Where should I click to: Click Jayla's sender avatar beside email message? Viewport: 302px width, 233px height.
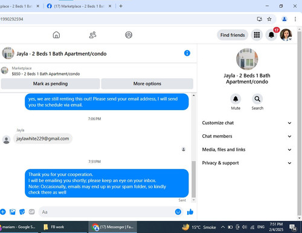(7, 140)
